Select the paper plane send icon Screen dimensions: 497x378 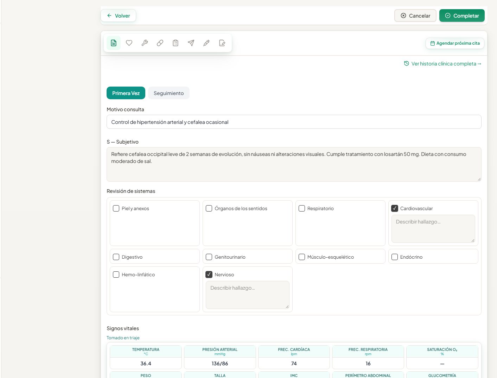[x=191, y=43]
